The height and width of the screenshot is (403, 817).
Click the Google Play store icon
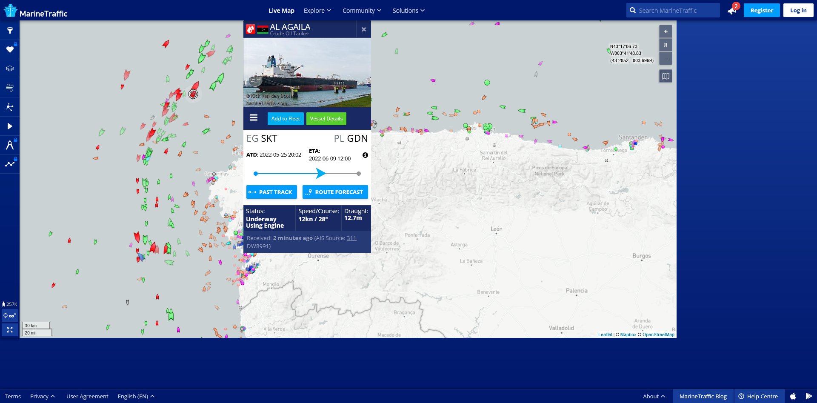click(809, 396)
